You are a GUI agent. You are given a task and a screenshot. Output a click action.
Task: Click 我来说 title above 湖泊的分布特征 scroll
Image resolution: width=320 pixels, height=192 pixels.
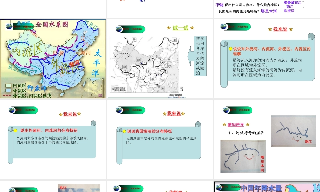174,114
